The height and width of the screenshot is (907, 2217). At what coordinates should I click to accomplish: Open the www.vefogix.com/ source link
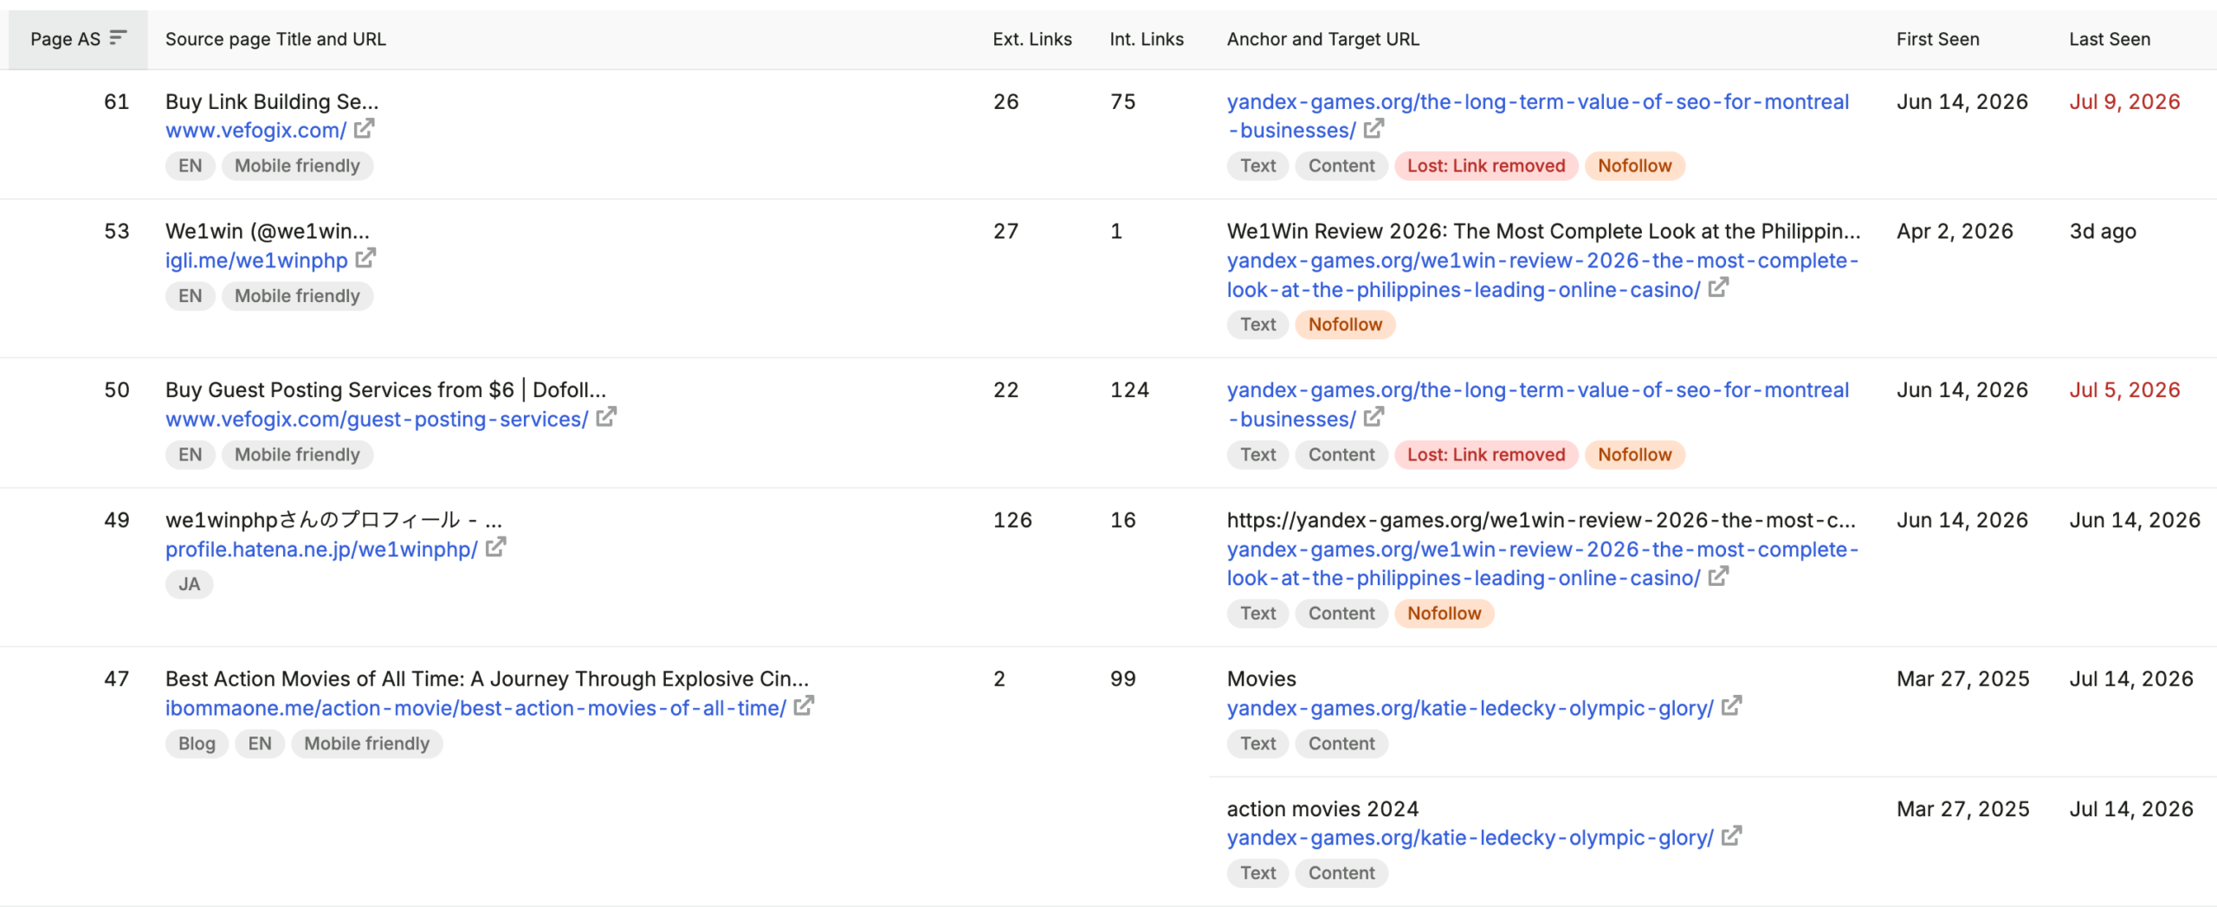255,130
